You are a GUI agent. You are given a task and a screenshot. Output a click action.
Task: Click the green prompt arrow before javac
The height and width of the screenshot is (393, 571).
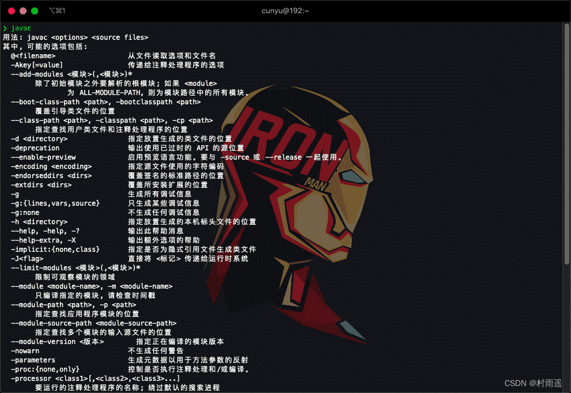pyautogui.click(x=5, y=28)
